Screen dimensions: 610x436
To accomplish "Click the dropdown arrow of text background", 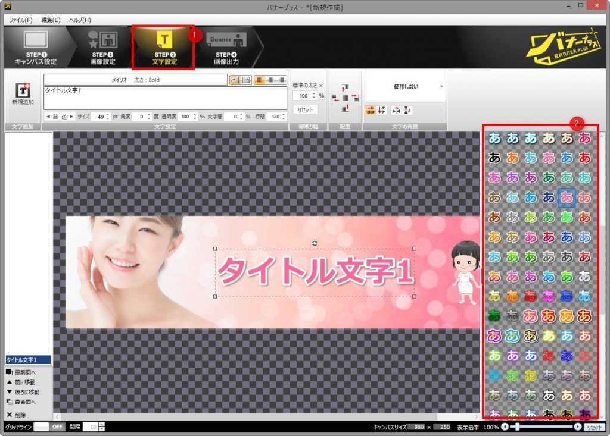I will click(x=441, y=87).
